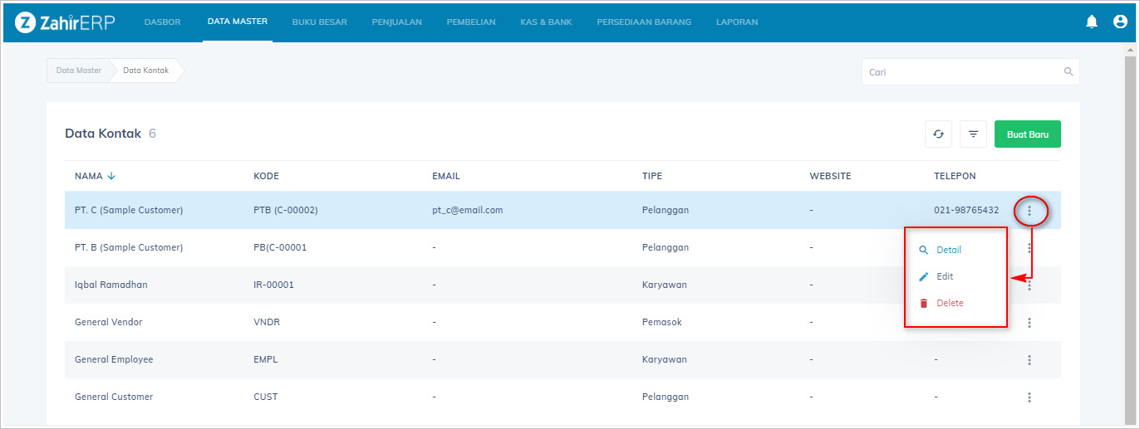This screenshot has height=429, width=1140.
Task: Choose Edit in the context menu
Action: (945, 276)
